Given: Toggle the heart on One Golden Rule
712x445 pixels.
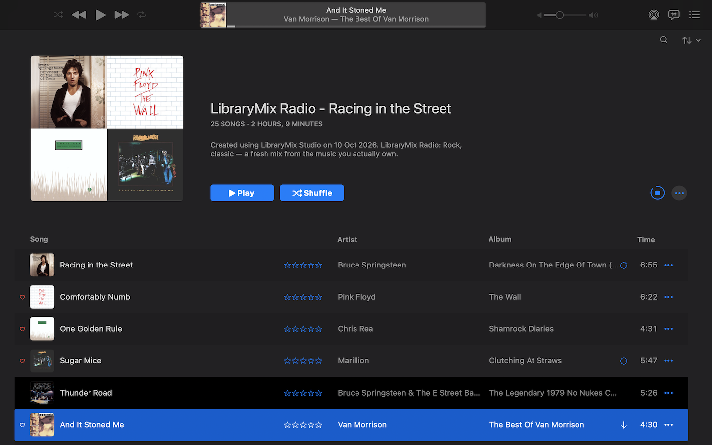Looking at the screenshot, I should tap(22, 329).
